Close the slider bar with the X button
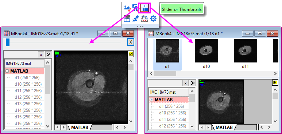This screenshot has width=282, height=134. click(131, 42)
